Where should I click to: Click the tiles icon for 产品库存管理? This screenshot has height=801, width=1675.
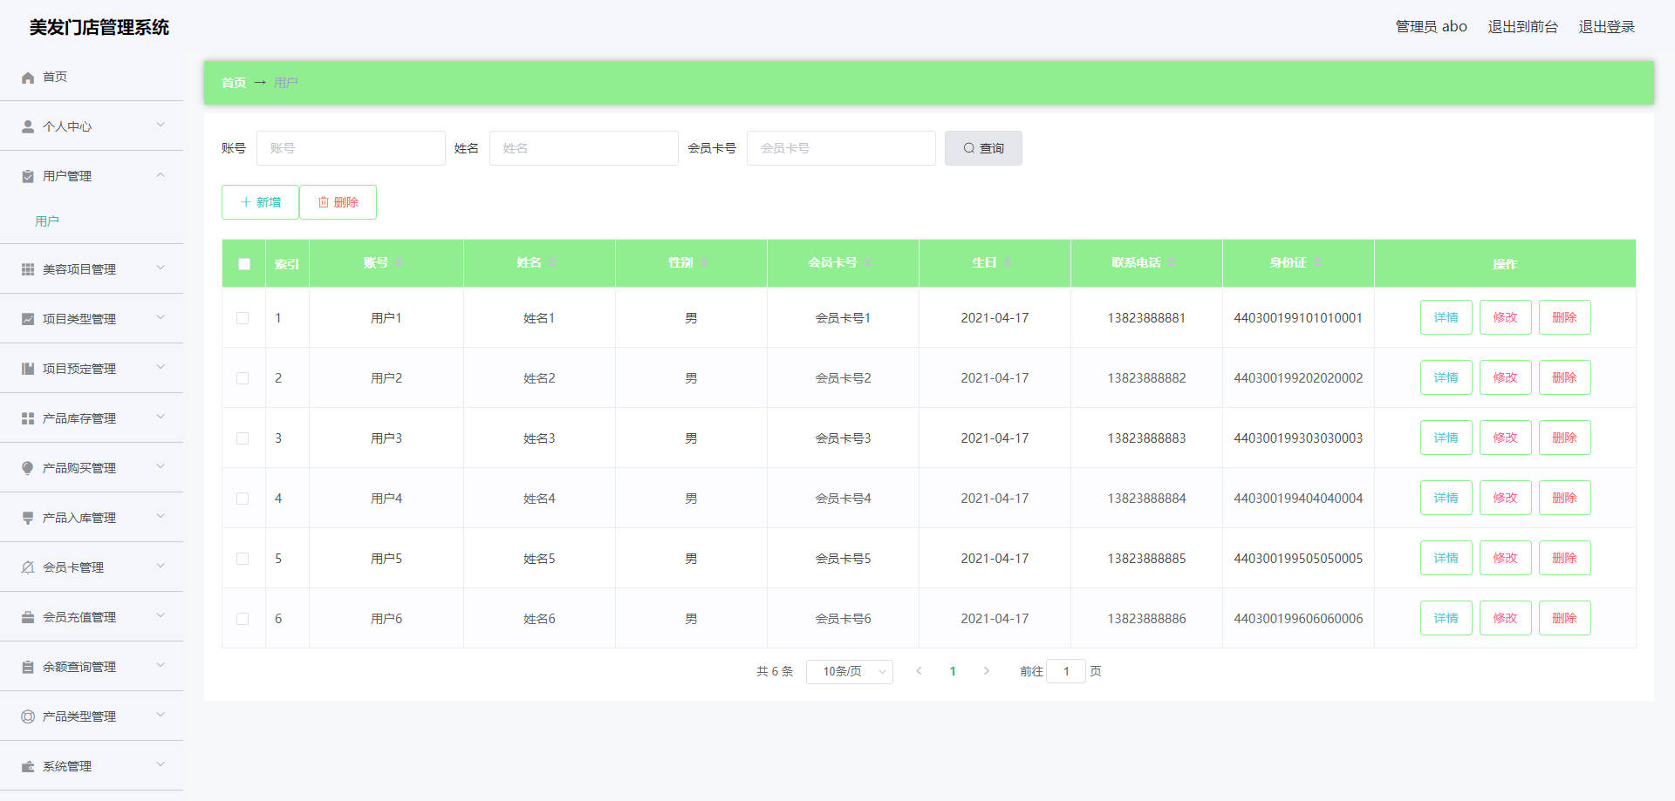point(28,419)
